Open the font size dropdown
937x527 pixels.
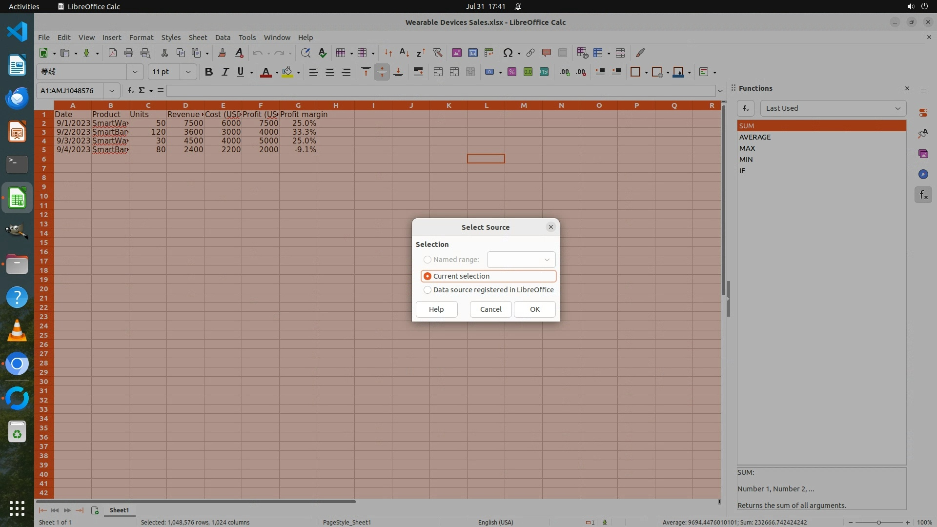tap(188, 72)
